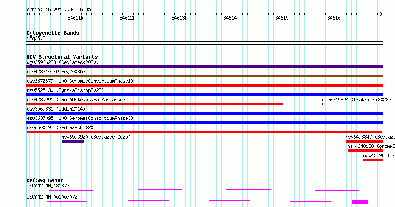Select the nsv6498847 red variant bar
This screenshot has width=395, height=207.
(364, 141)
